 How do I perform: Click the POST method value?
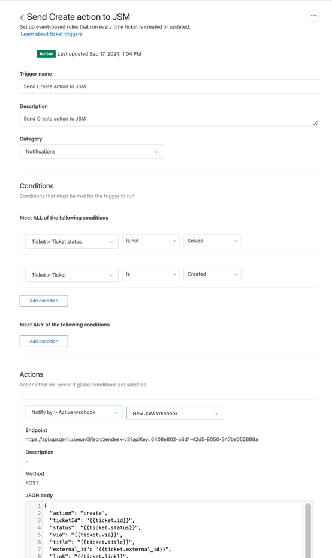click(x=32, y=483)
